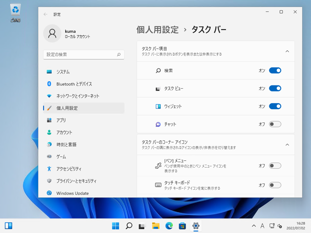Open the Recycle Bin on desktop
Image resolution: width=311 pixels, height=233 pixels.
click(15, 13)
